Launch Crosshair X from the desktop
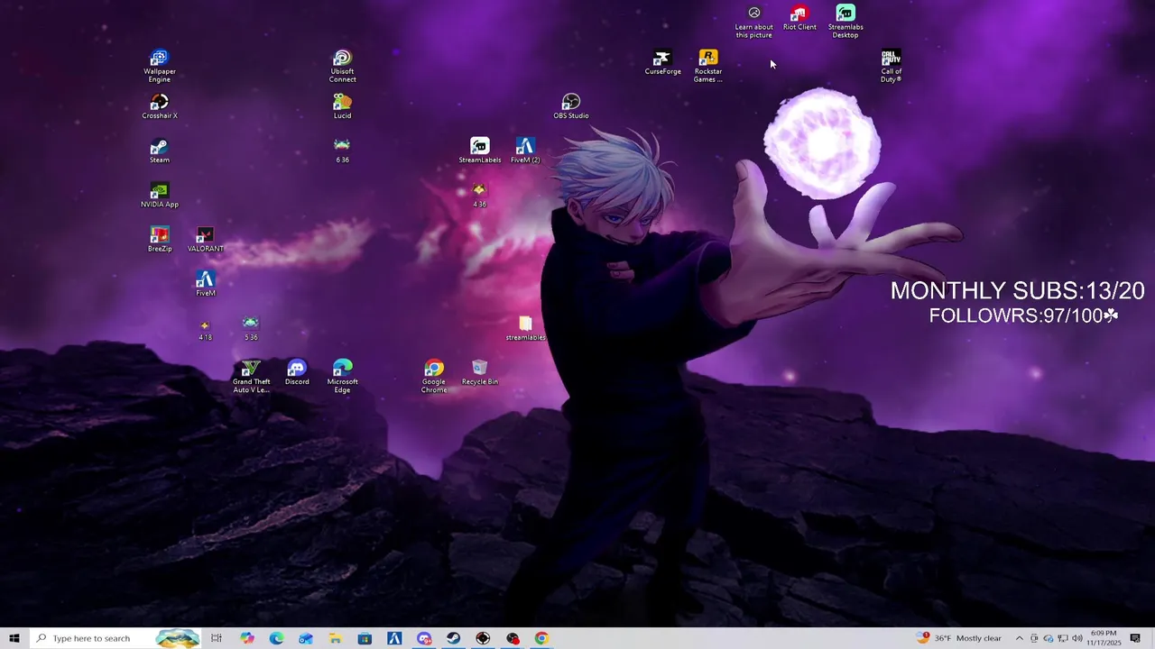The height and width of the screenshot is (649, 1155). click(x=160, y=106)
